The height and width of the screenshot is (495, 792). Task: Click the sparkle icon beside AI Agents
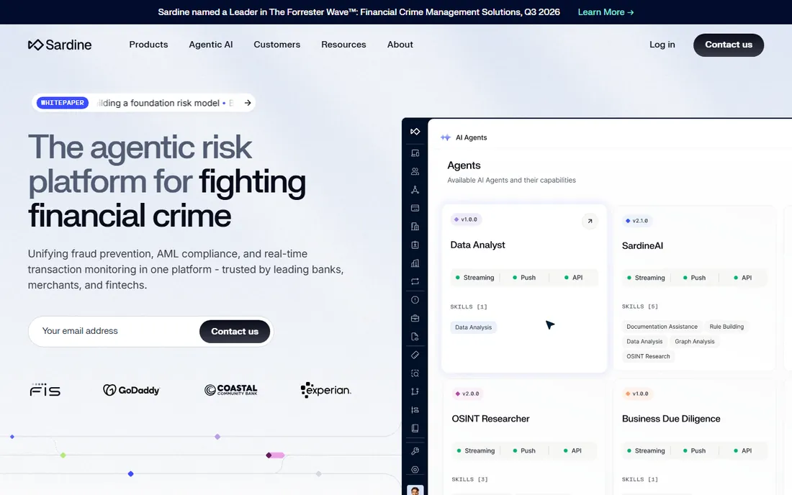coord(446,137)
